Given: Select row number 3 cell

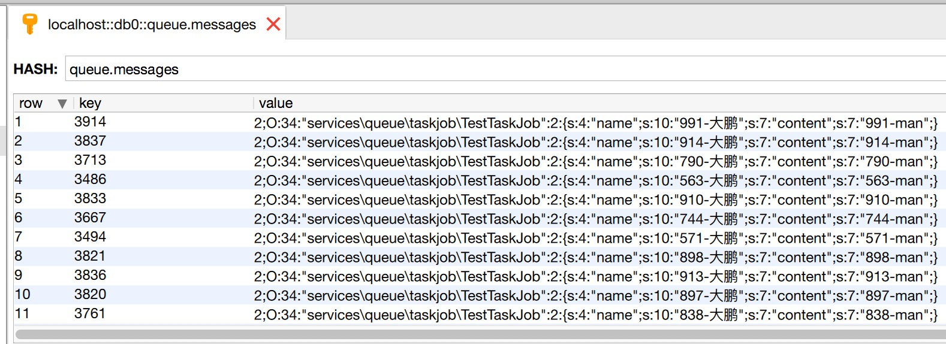Looking at the screenshot, I should [43, 161].
